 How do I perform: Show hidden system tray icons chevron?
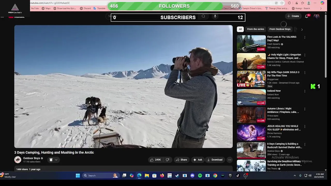tap(295, 176)
